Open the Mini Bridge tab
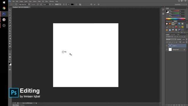Screen dimensions: 188x106 tap(16, 105)
